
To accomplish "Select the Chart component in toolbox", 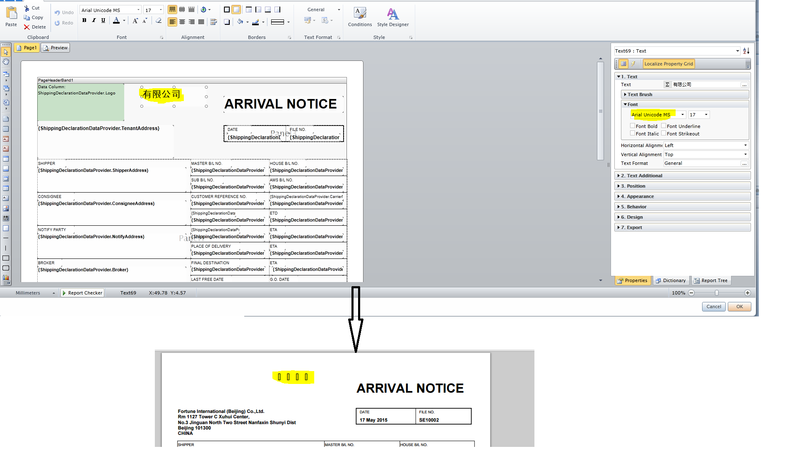I will tap(6, 278).
